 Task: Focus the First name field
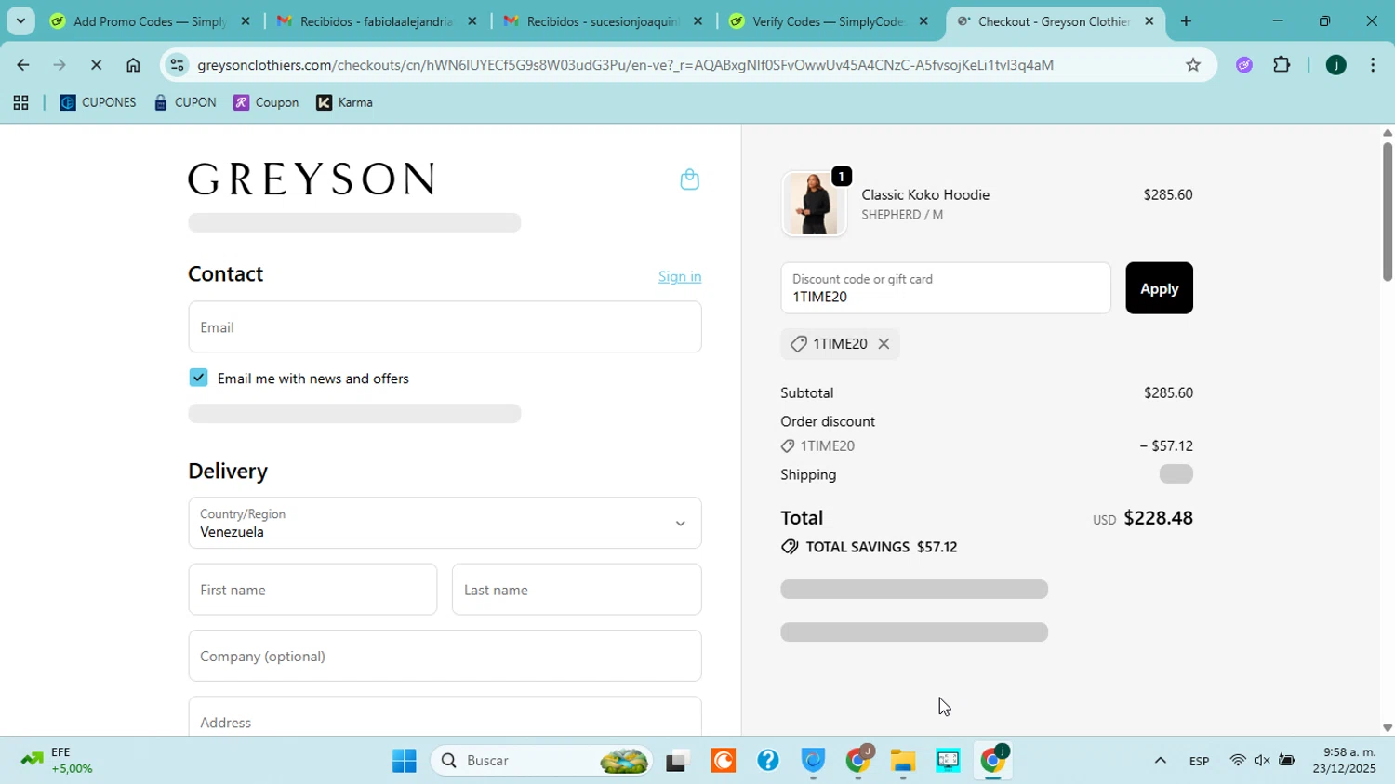click(x=312, y=590)
